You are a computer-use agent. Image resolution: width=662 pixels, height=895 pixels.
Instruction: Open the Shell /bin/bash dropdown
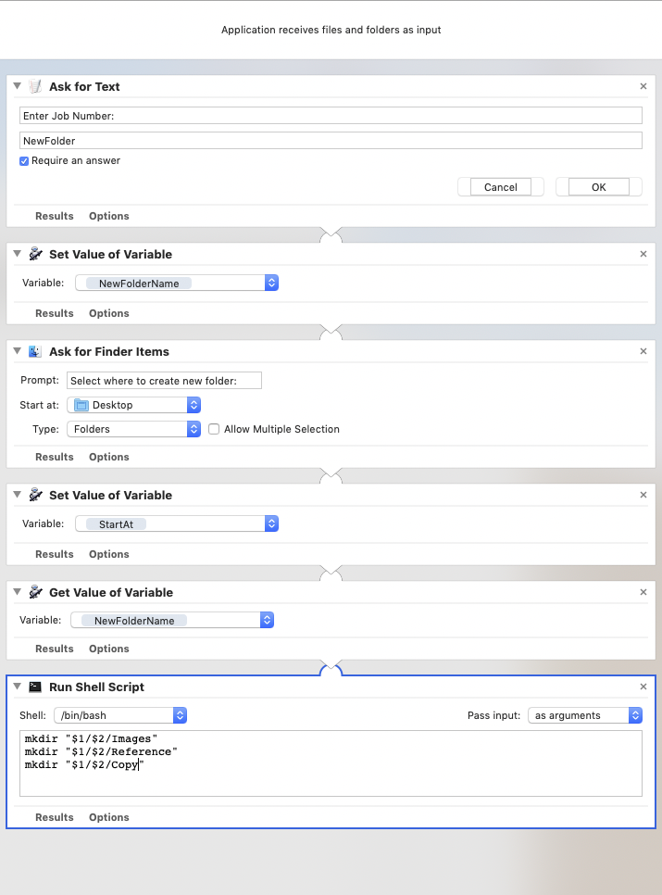[x=120, y=715]
